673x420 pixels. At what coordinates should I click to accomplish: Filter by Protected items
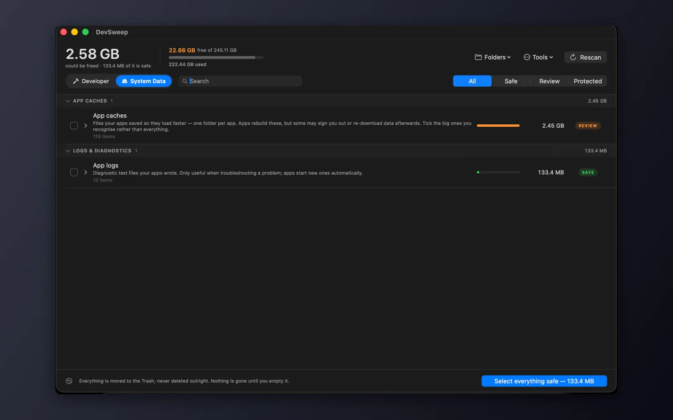pos(588,81)
